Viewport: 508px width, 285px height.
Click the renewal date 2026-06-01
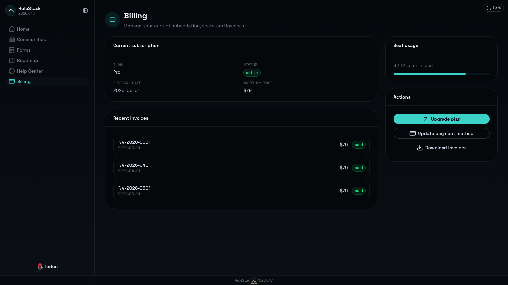126,90
